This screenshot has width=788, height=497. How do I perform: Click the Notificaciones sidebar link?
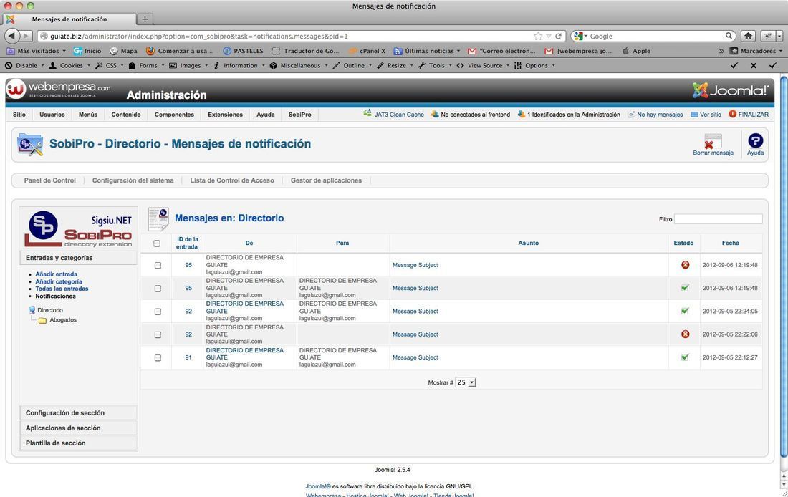coord(55,296)
